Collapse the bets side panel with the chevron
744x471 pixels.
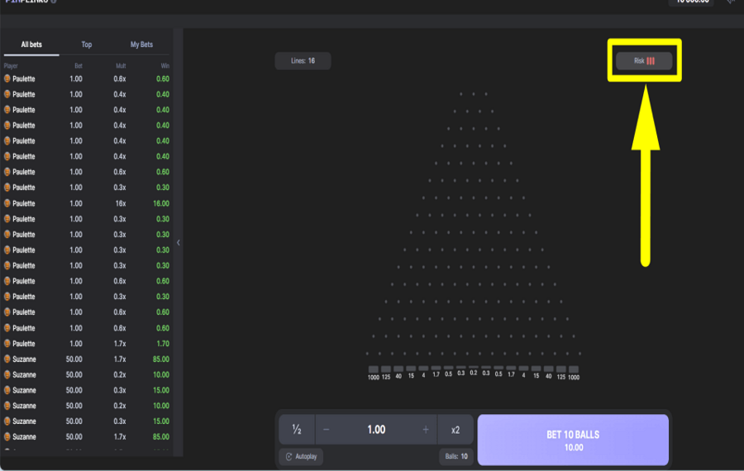[179, 243]
